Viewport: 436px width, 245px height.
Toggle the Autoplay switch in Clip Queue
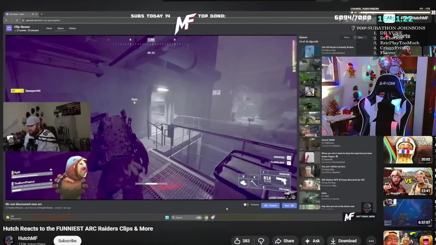246,205
